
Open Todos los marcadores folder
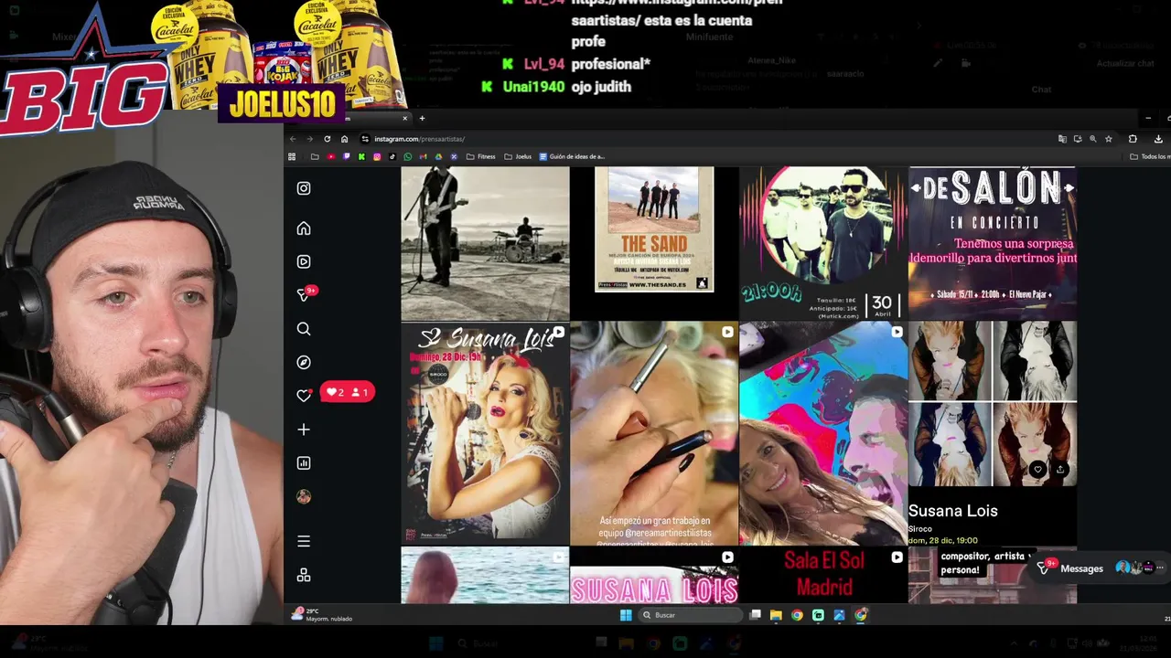pyautogui.click(x=1150, y=156)
